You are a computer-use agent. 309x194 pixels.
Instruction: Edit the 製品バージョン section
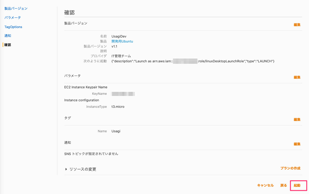click(x=297, y=25)
